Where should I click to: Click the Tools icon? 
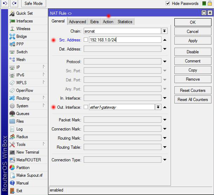[x=12, y=144]
